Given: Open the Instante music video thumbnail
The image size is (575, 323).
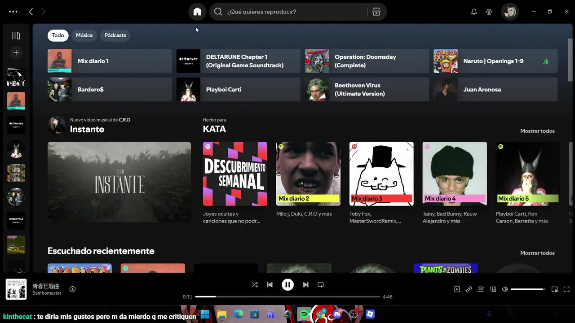Looking at the screenshot, I should [x=119, y=182].
